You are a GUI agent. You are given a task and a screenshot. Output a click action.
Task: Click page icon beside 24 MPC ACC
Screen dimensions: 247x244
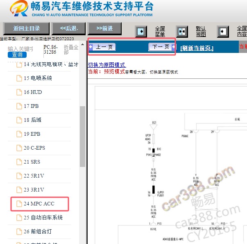pyautogui.click(x=19, y=204)
